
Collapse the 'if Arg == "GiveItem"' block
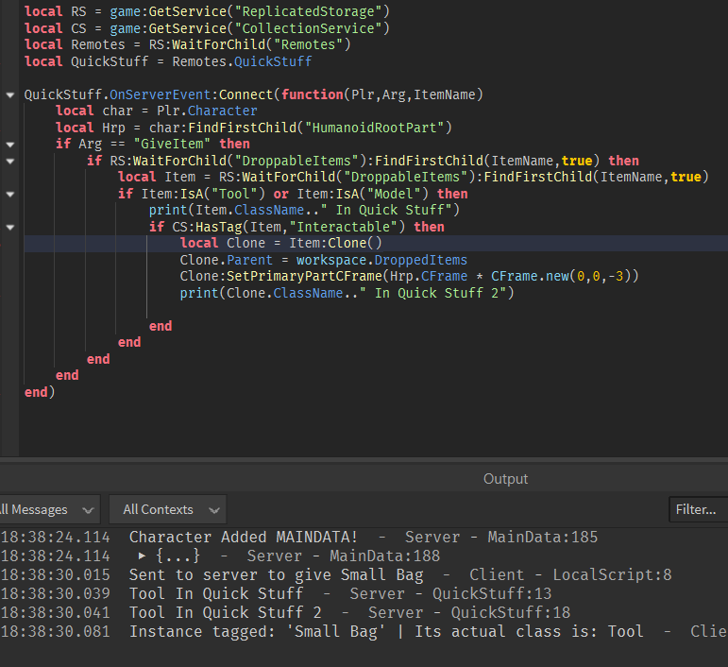click(9, 145)
